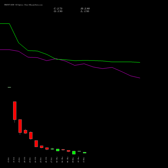Select the 23 Feb date label
168x168 pixels.
pos(30,160)
